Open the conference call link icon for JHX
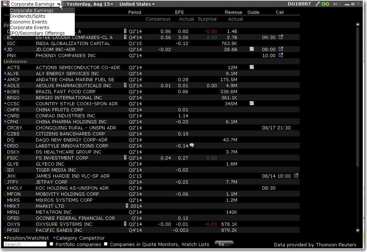The width and height of the screenshot is (367, 252). (296, 175)
